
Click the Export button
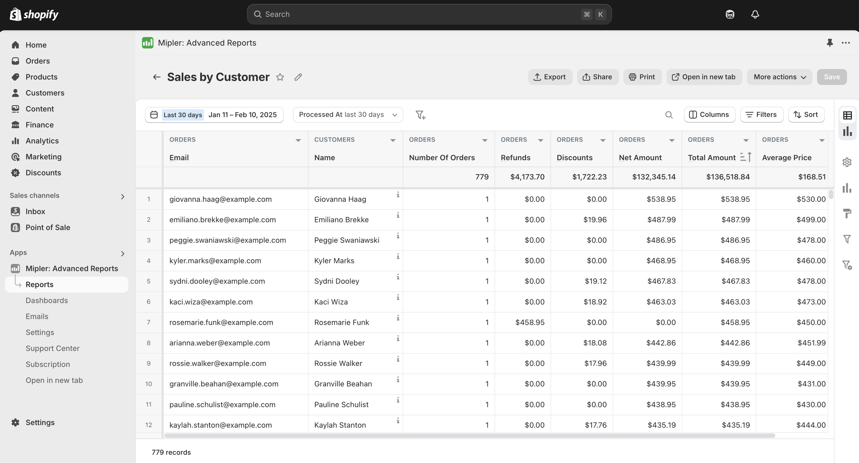click(x=550, y=77)
